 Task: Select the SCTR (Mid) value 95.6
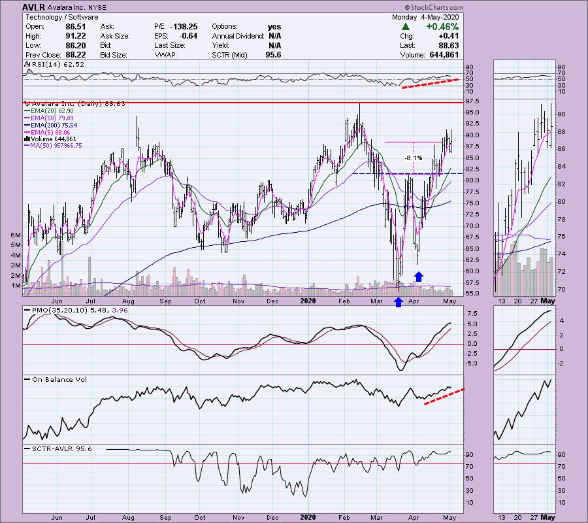click(x=273, y=55)
